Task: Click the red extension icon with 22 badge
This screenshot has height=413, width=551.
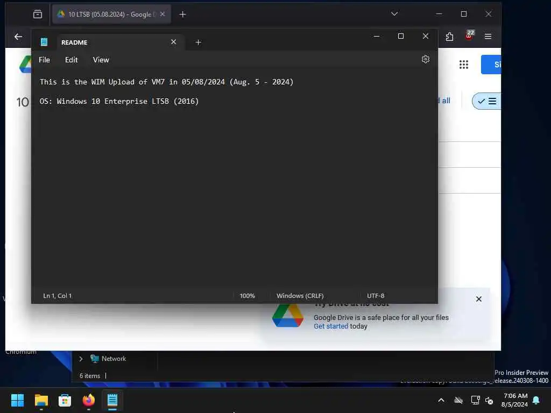Action: pyautogui.click(x=469, y=35)
